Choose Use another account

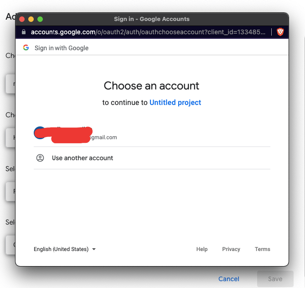pos(152,158)
